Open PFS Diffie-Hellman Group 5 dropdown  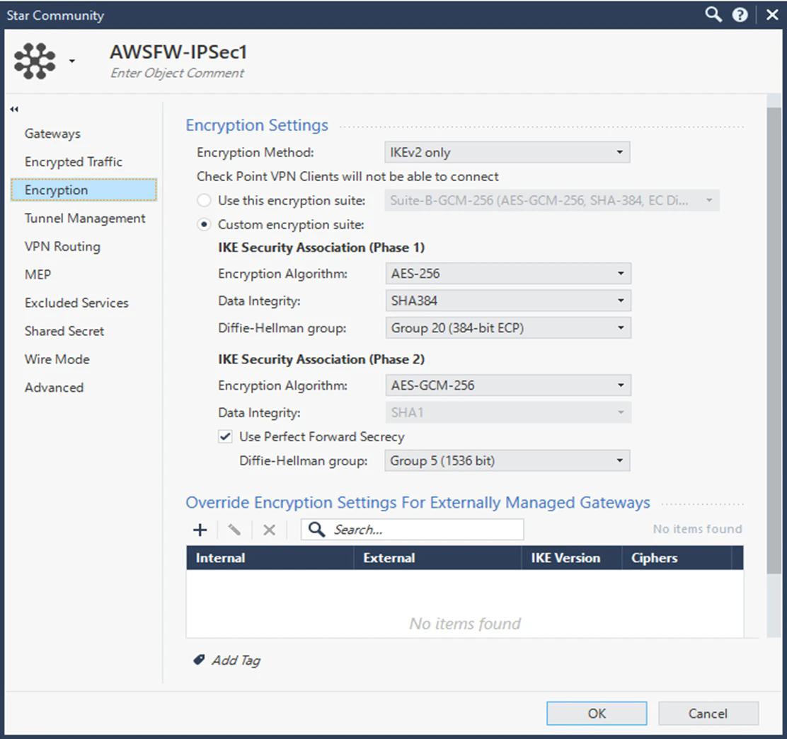(507, 461)
